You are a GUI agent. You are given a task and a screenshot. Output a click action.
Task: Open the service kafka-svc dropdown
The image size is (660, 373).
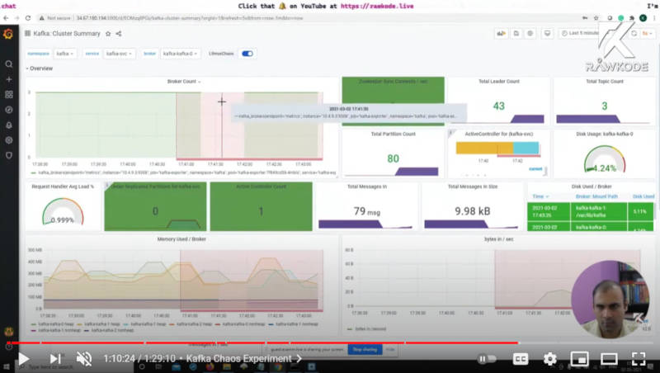point(119,54)
